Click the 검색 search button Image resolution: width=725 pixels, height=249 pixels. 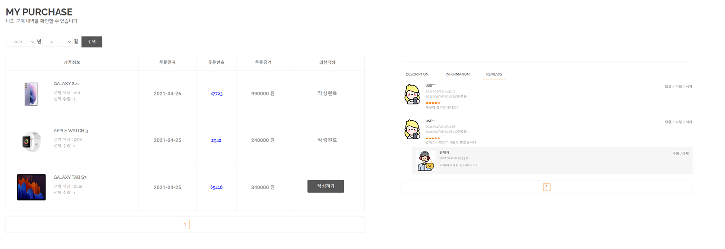92,42
